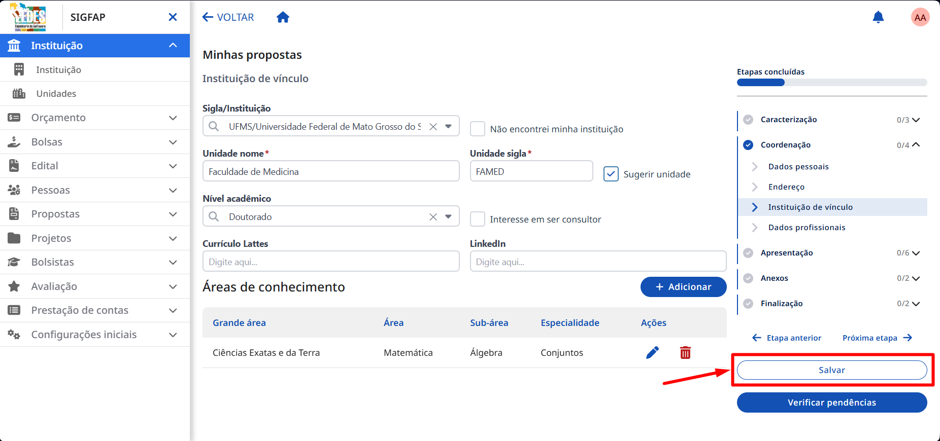The image size is (940, 441).
Task: Click the Apresentação step status circle
Action: point(748,253)
